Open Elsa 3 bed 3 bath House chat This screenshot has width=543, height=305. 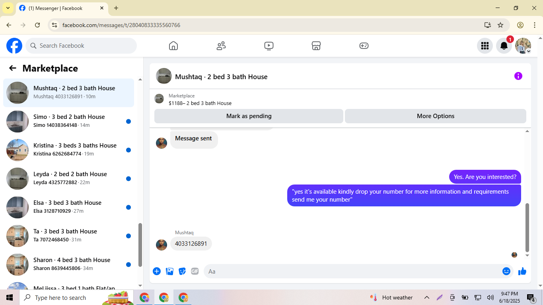68,207
